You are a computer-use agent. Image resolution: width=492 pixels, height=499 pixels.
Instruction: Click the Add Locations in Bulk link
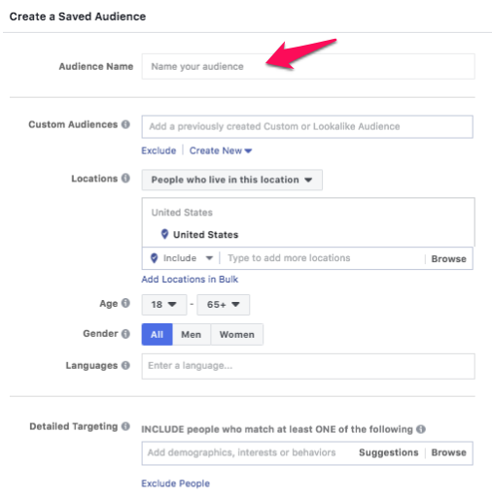pos(190,279)
